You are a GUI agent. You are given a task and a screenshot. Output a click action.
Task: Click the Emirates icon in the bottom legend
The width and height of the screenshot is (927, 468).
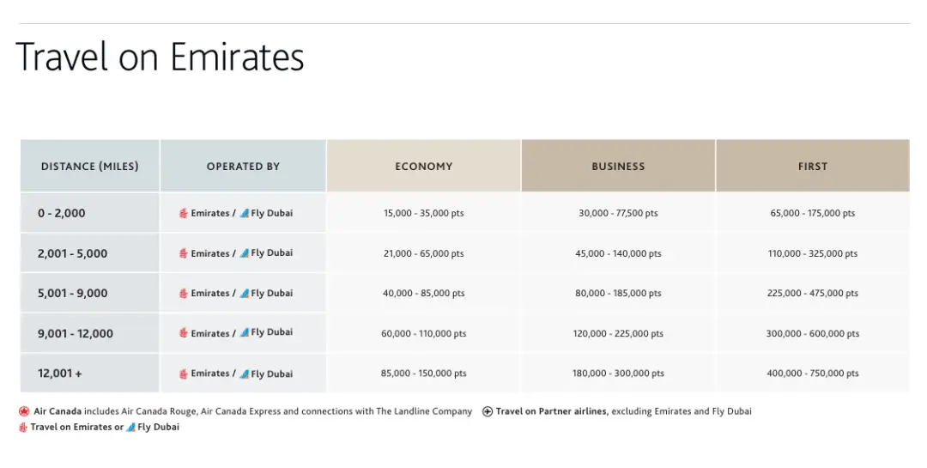(x=23, y=427)
